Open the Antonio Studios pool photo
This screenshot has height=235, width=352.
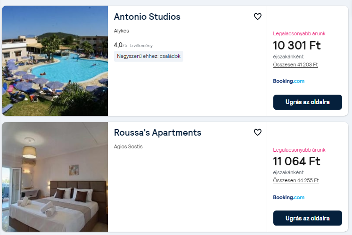pyautogui.click(x=55, y=61)
